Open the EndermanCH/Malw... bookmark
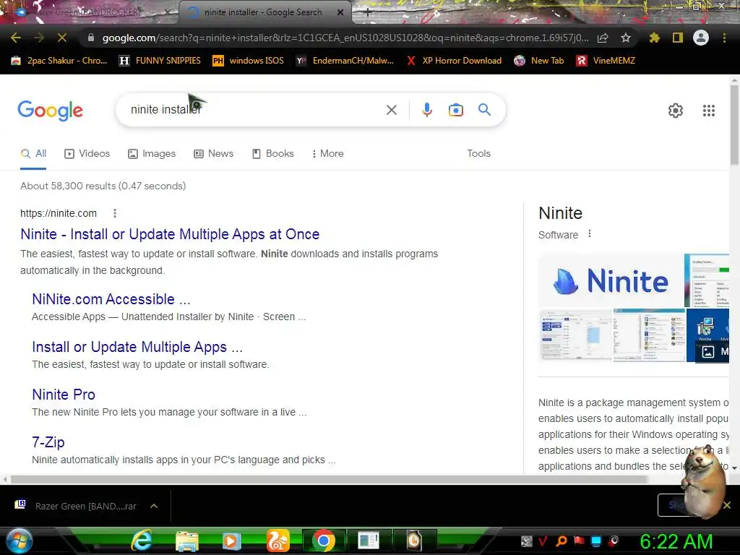This screenshot has height=555, width=740. coord(345,61)
